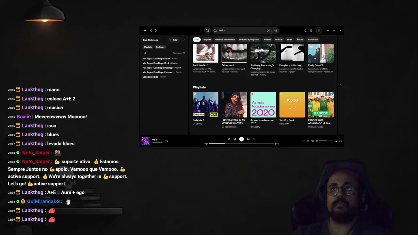
Task: Open the mini player
Action: [x=336, y=141]
